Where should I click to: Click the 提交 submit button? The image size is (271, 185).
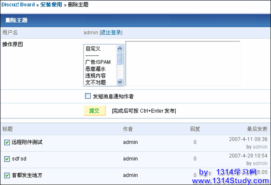94,111
